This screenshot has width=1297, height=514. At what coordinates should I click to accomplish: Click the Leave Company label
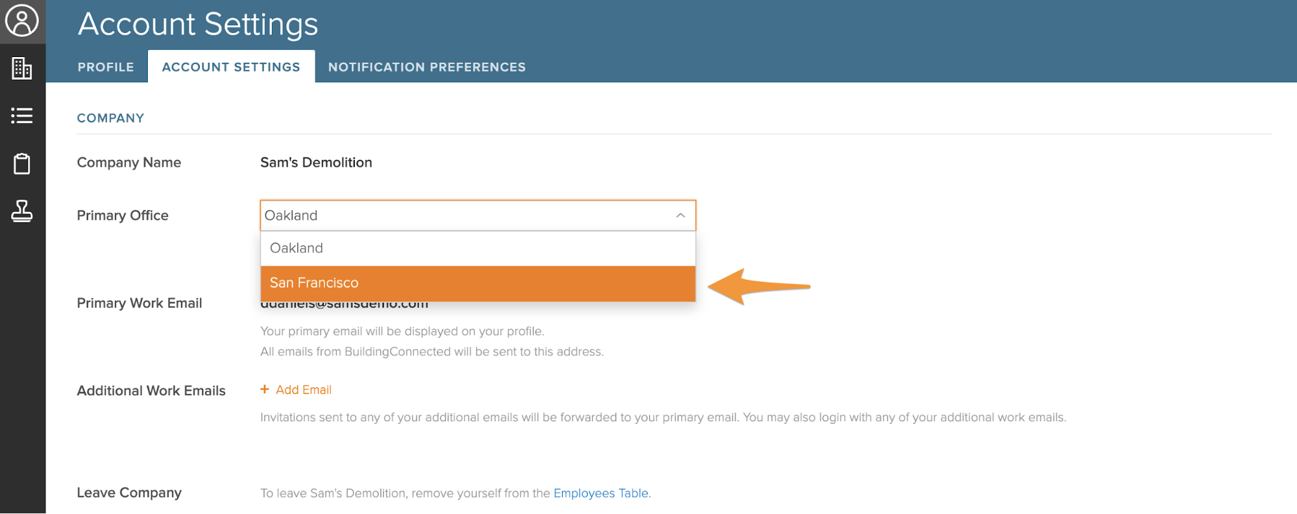click(x=129, y=493)
